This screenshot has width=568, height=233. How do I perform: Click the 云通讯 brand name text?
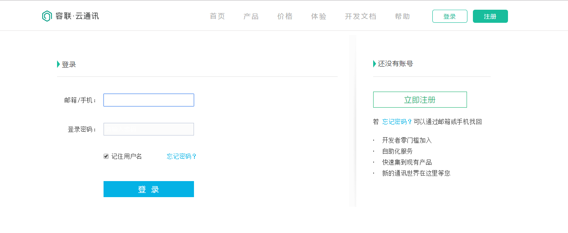coord(87,16)
